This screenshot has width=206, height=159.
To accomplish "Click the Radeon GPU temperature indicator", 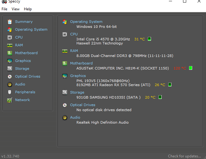I will pyautogui.click(x=170, y=85).
